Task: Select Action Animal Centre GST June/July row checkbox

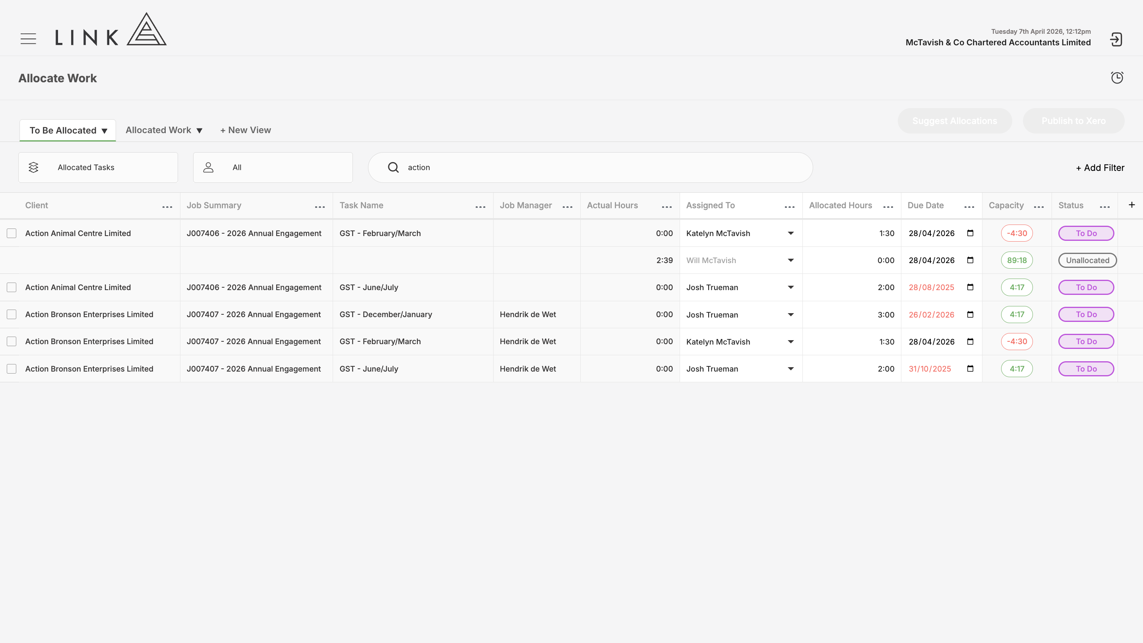Action: pyautogui.click(x=12, y=288)
